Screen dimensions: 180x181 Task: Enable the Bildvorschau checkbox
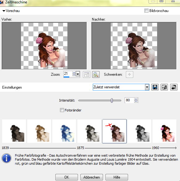tap(146, 11)
